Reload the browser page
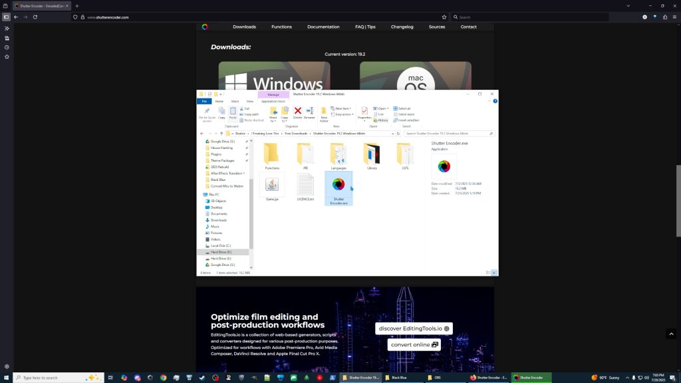This screenshot has height=383, width=681. (35, 17)
